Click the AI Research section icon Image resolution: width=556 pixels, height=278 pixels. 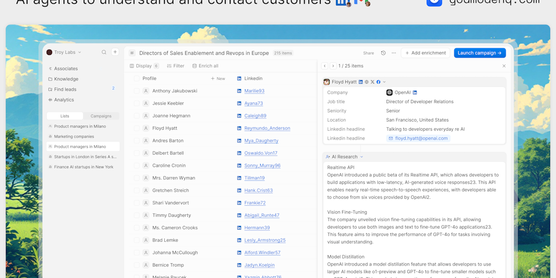(x=327, y=157)
